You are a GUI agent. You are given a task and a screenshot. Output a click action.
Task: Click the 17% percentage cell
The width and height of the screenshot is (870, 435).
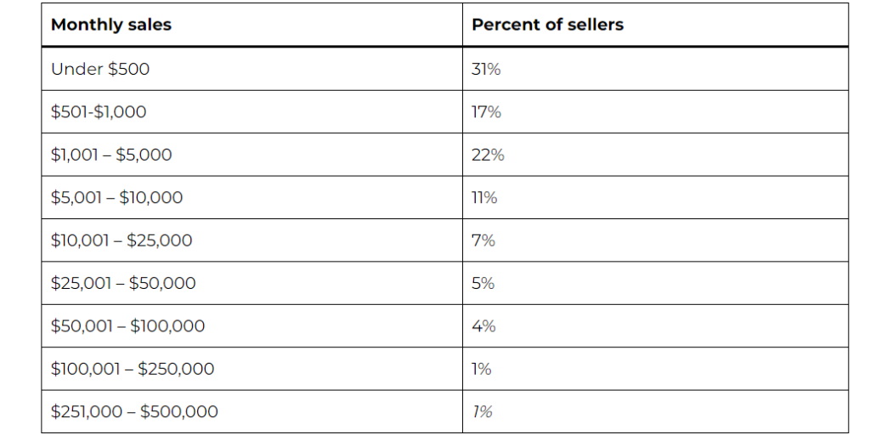tap(486, 112)
